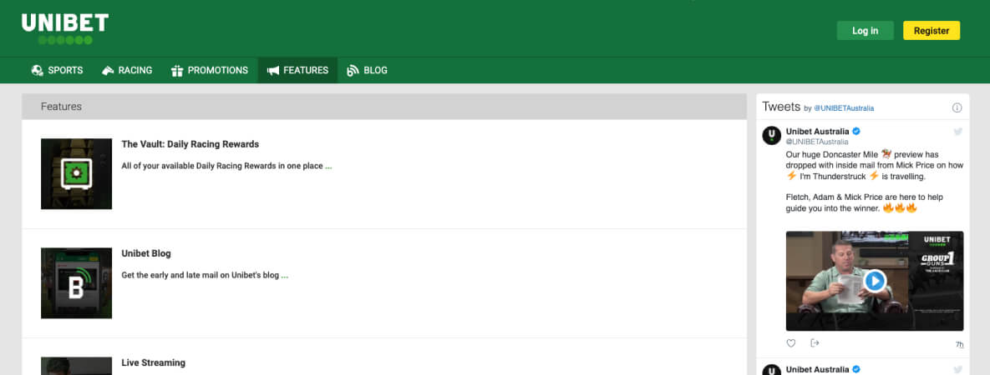
Task: Open The Vault safe thumbnail
Action: [76, 174]
